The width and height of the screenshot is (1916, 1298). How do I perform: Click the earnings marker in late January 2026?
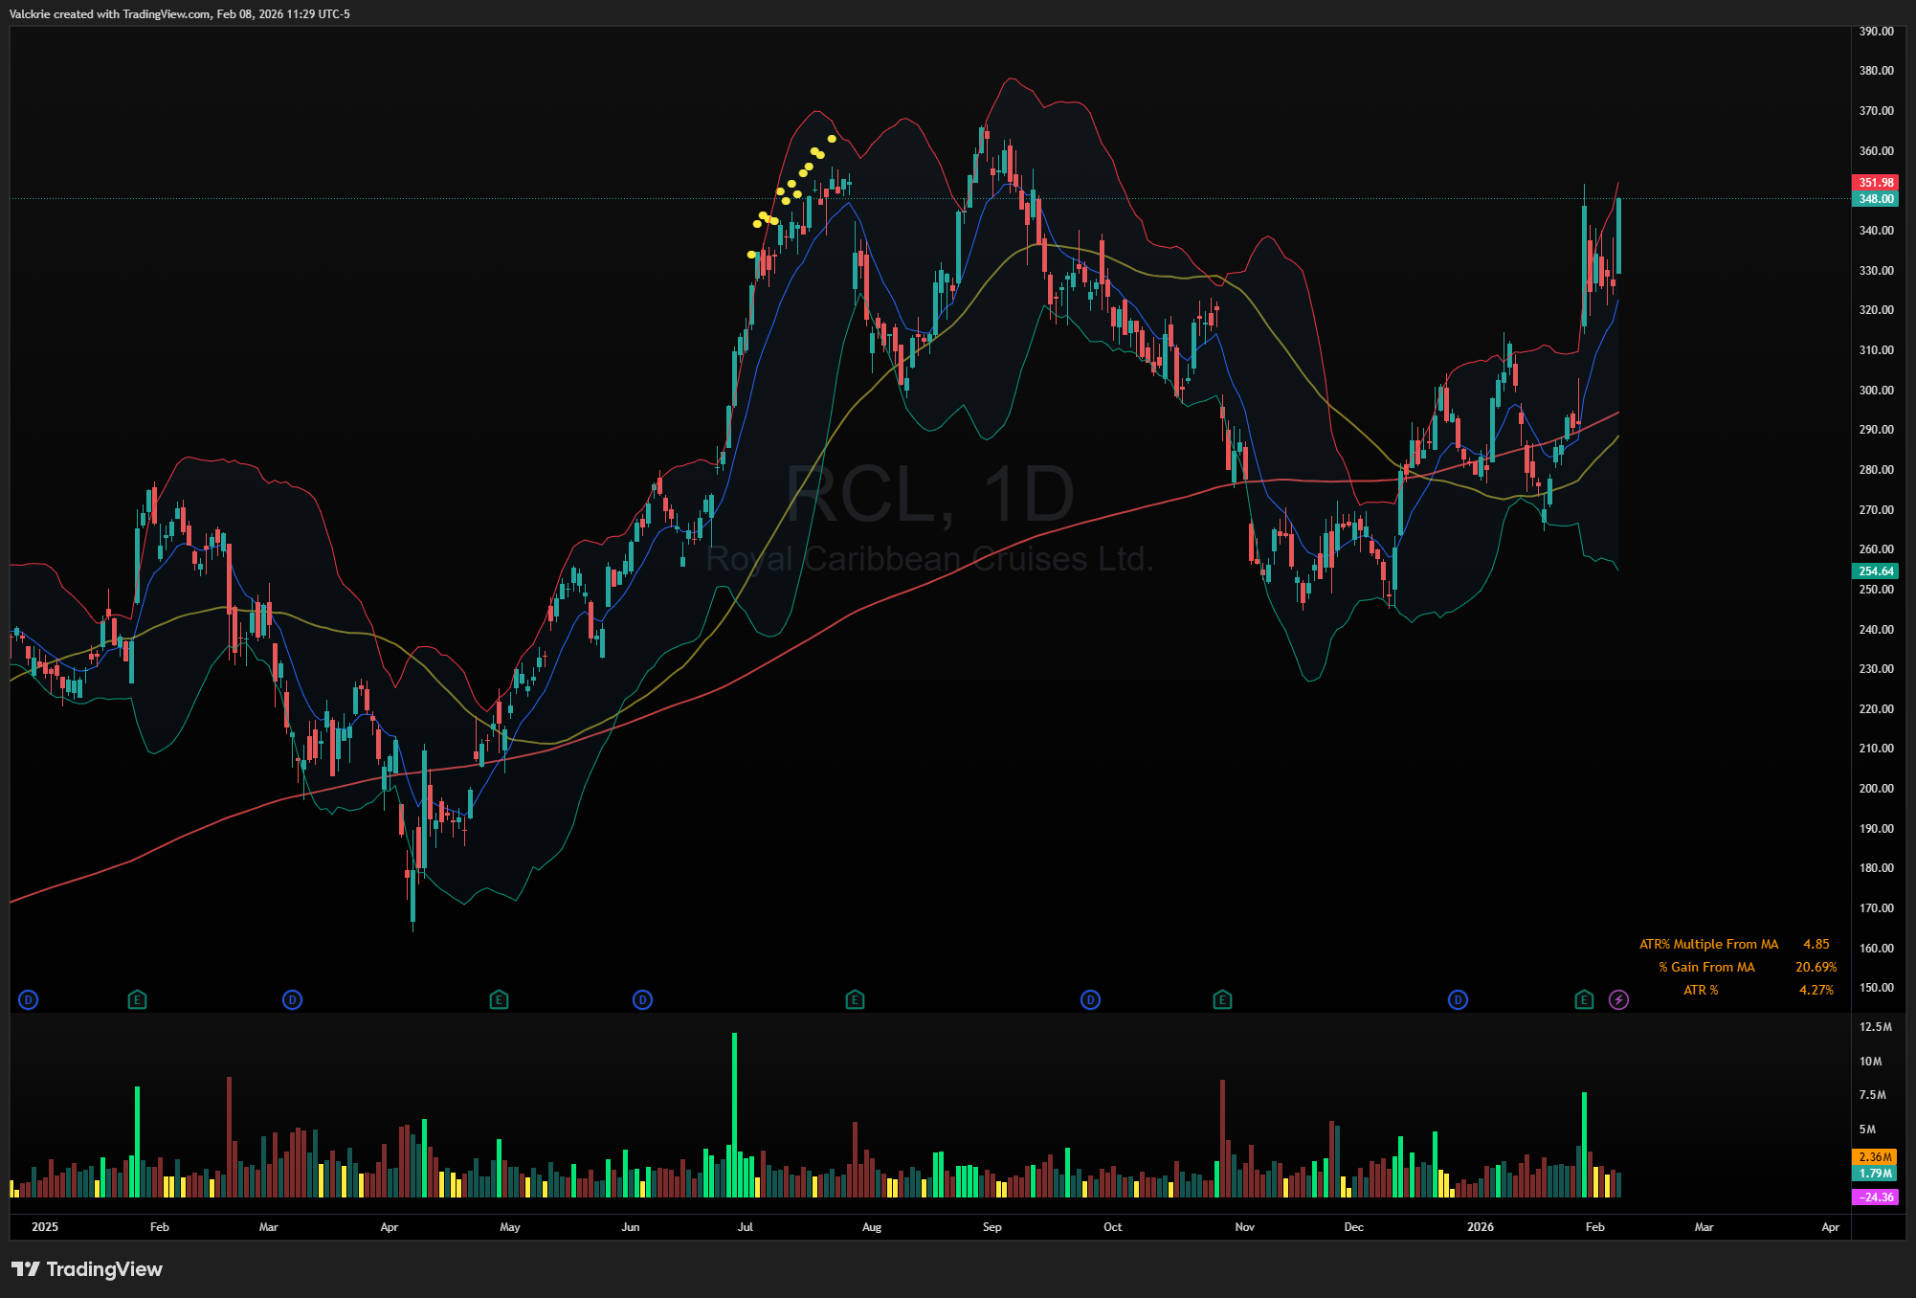click(x=1584, y=1000)
